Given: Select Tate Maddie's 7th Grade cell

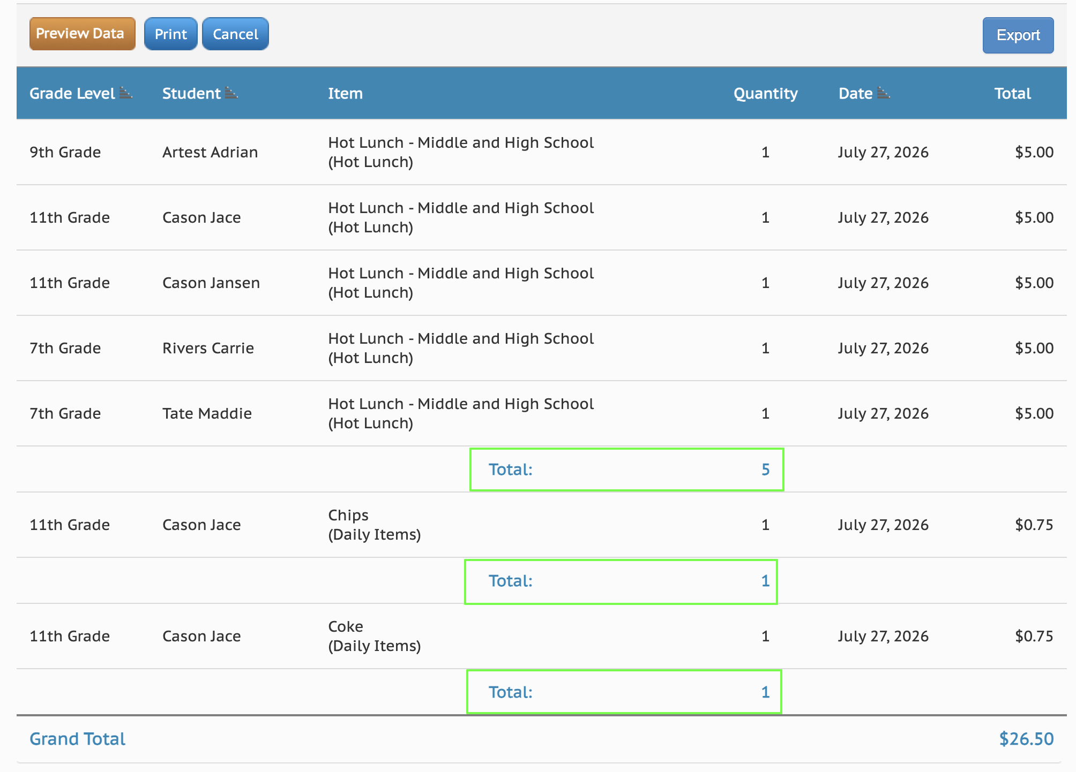Looking at the screenshot, I should (65, 413).
